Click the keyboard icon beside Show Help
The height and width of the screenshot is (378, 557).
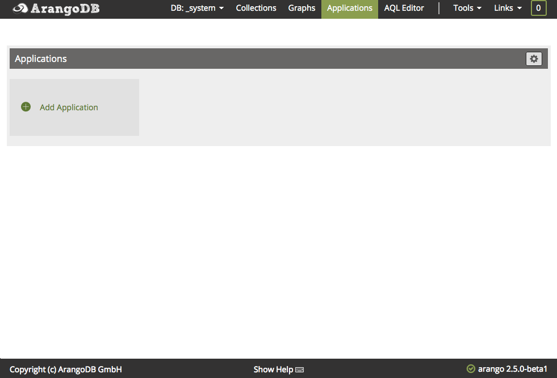tap(300, 370)
